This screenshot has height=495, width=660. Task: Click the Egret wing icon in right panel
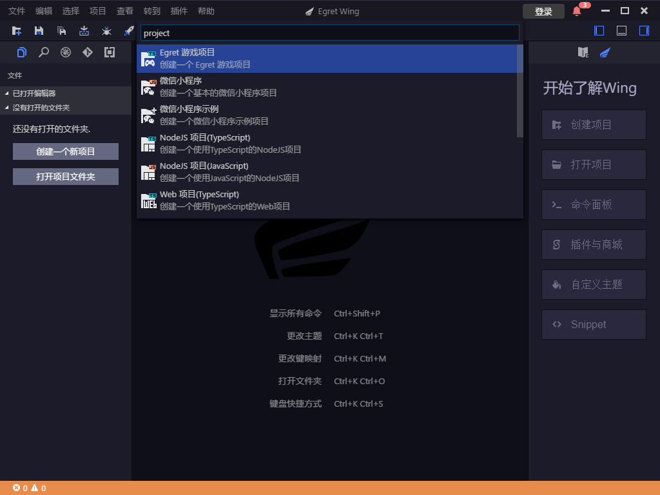click(605, 52)
